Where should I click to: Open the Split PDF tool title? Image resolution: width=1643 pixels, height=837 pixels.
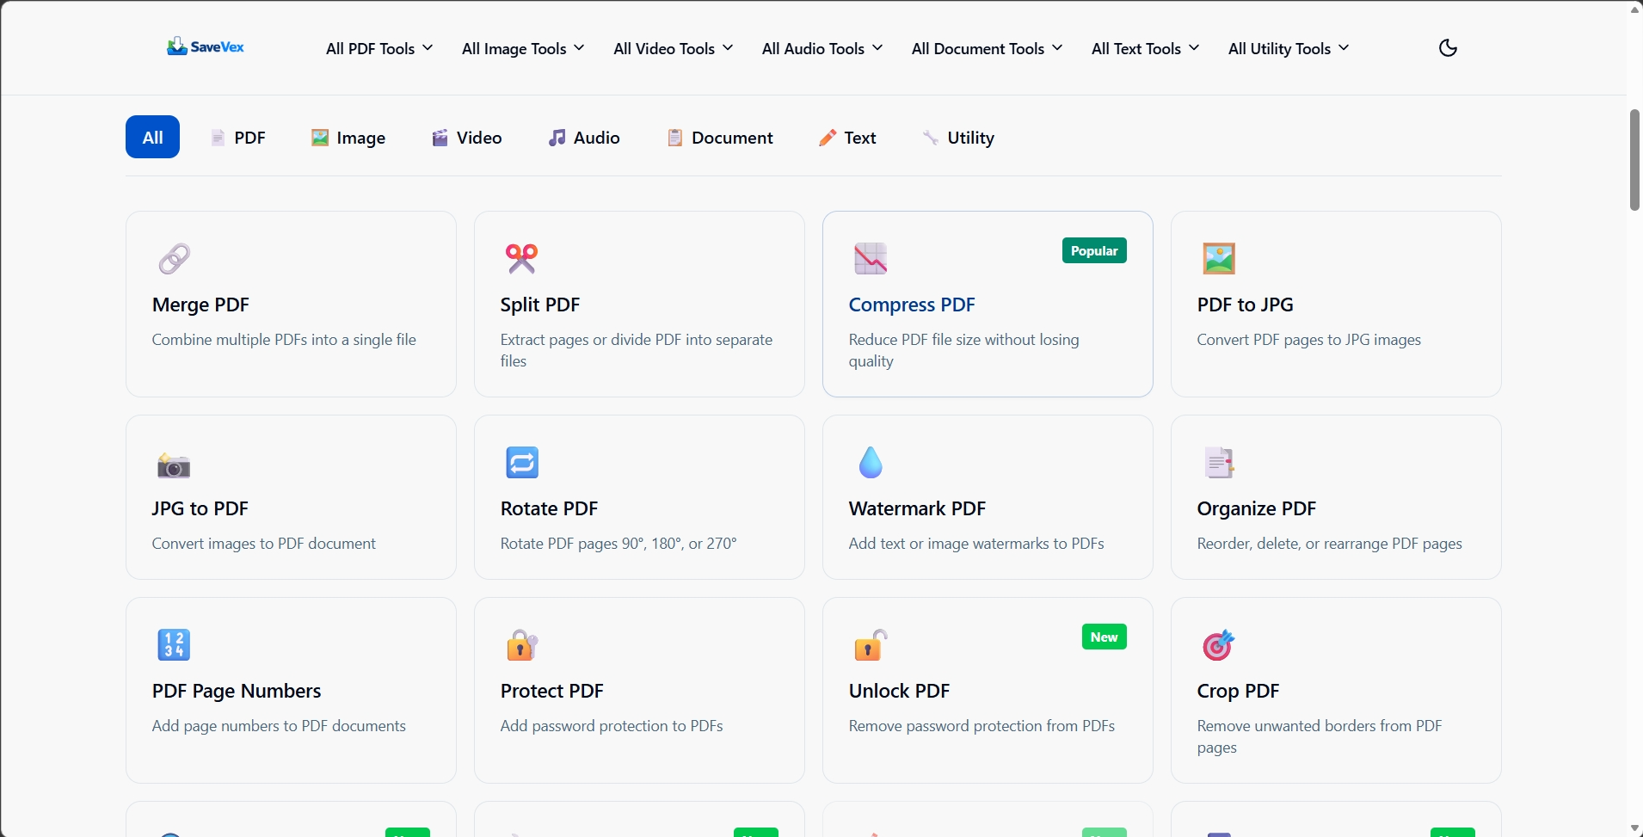(x=540, y=305)
